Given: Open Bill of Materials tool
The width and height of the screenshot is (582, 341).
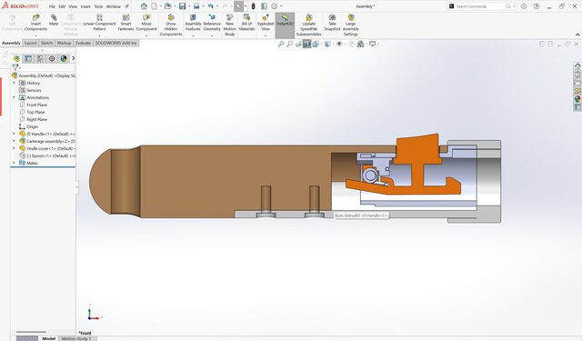Looking at the screenshot, I should pyautogui.click(x=246, y=23).
